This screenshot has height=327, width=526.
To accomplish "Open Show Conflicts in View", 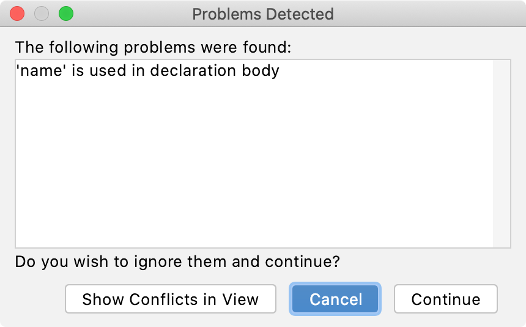I will click(170, 299).
